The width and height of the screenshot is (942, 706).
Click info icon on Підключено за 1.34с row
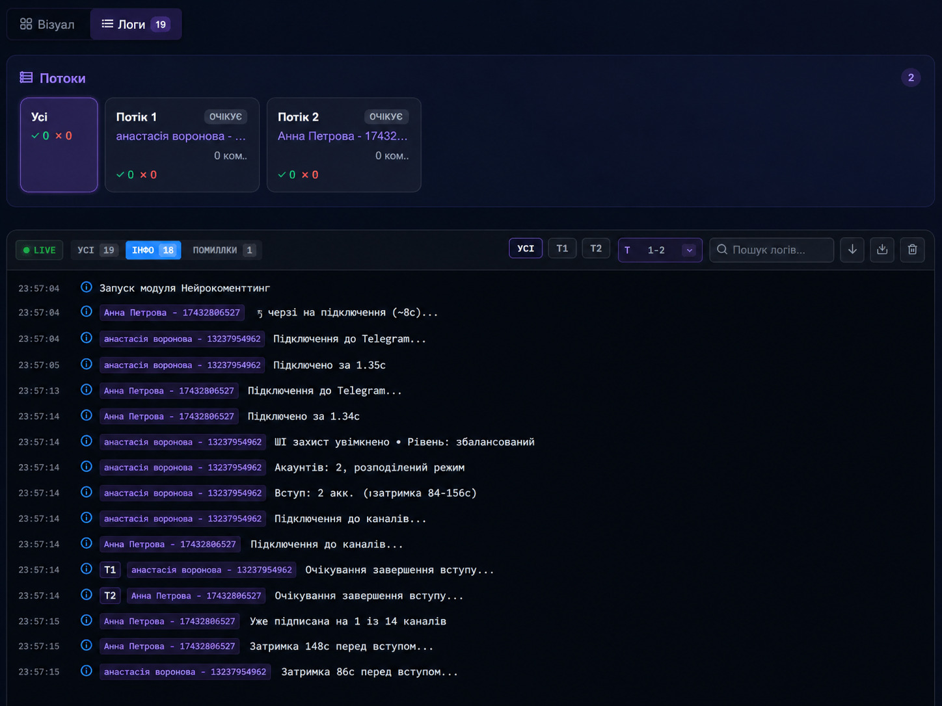[86, 415]
